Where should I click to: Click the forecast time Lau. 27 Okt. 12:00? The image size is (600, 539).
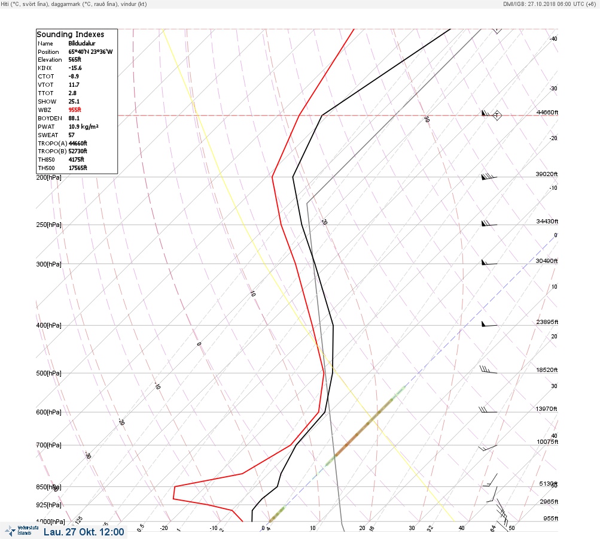(x=84, y=532)
